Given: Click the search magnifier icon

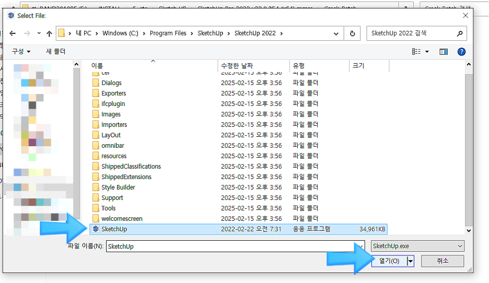Looking at the screenshot, I should click(460, 33).
